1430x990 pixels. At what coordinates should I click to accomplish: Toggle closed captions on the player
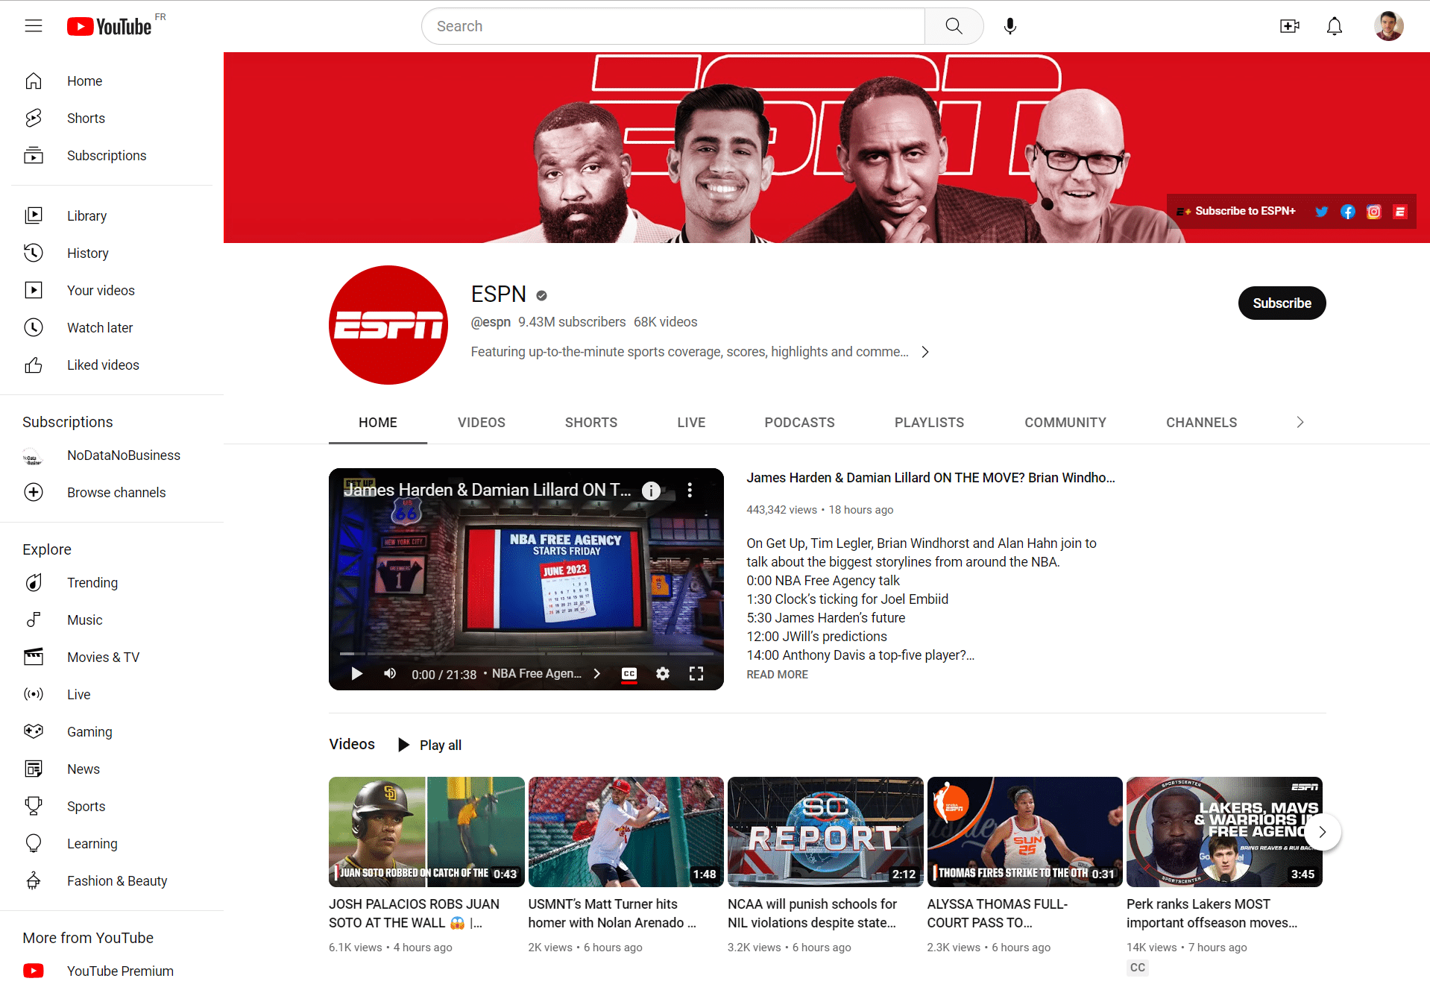click(629, 674)
